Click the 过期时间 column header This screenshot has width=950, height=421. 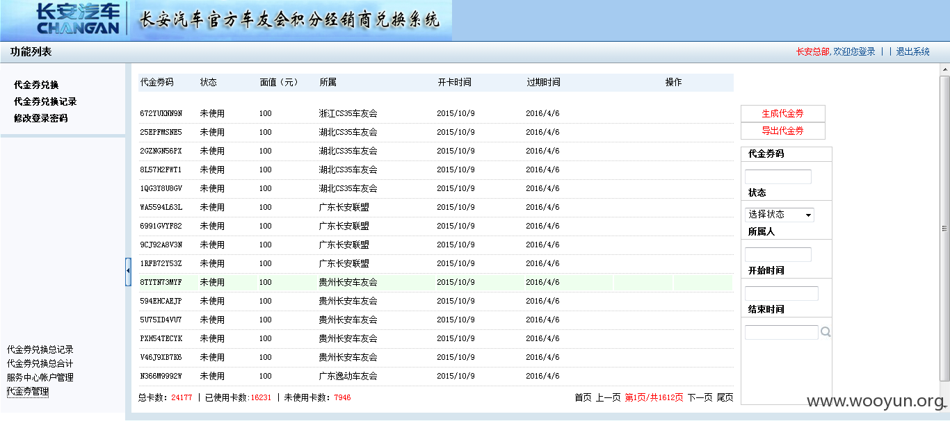[x=544, y=82]
